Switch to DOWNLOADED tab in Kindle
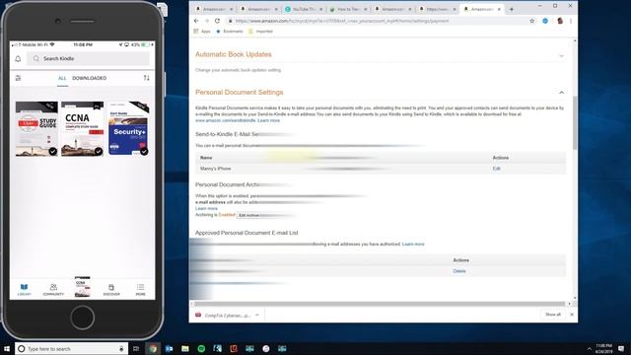The width and height of the screenshot is (631, 355). [90, 78]
